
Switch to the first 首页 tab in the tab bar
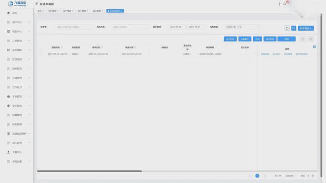click(x=40, y=11)
